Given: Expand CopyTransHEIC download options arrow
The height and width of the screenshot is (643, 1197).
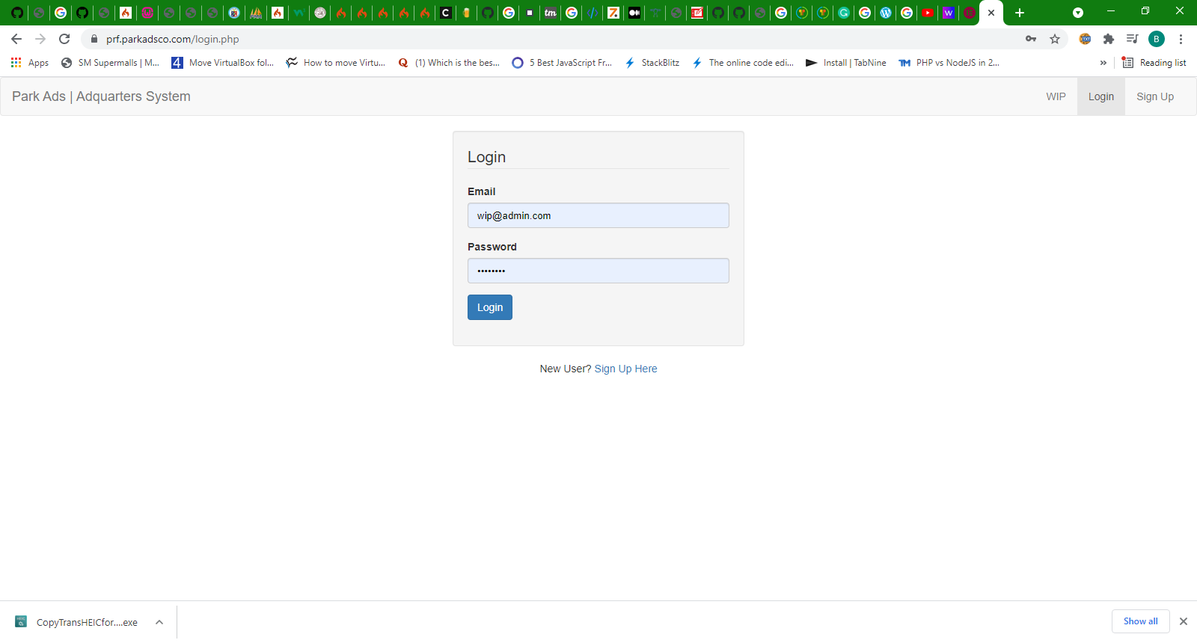Looking at the screenshot, I should [x=159, y=622].
